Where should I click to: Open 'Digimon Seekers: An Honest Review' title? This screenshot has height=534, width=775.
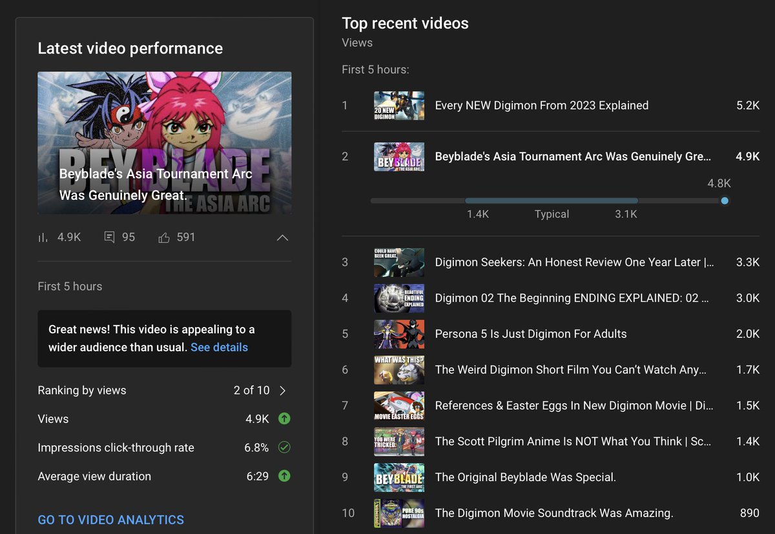pos(574,262)
